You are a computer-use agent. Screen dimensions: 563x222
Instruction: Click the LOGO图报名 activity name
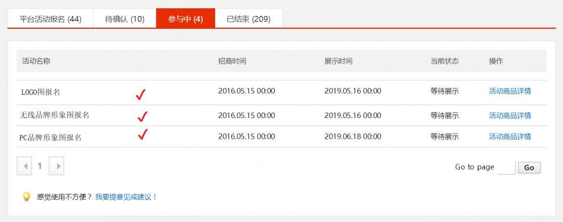[x=40, y=92]
